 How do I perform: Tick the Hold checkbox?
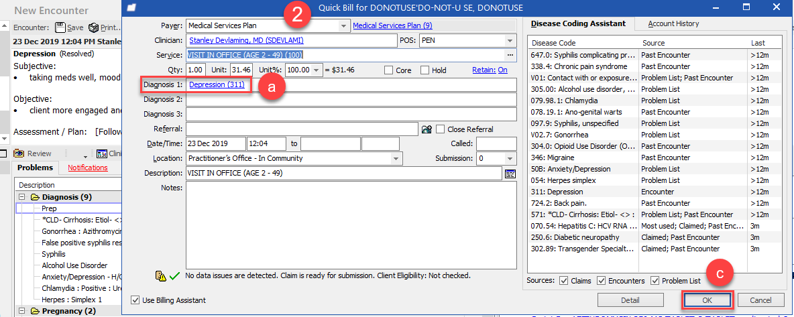425,70
